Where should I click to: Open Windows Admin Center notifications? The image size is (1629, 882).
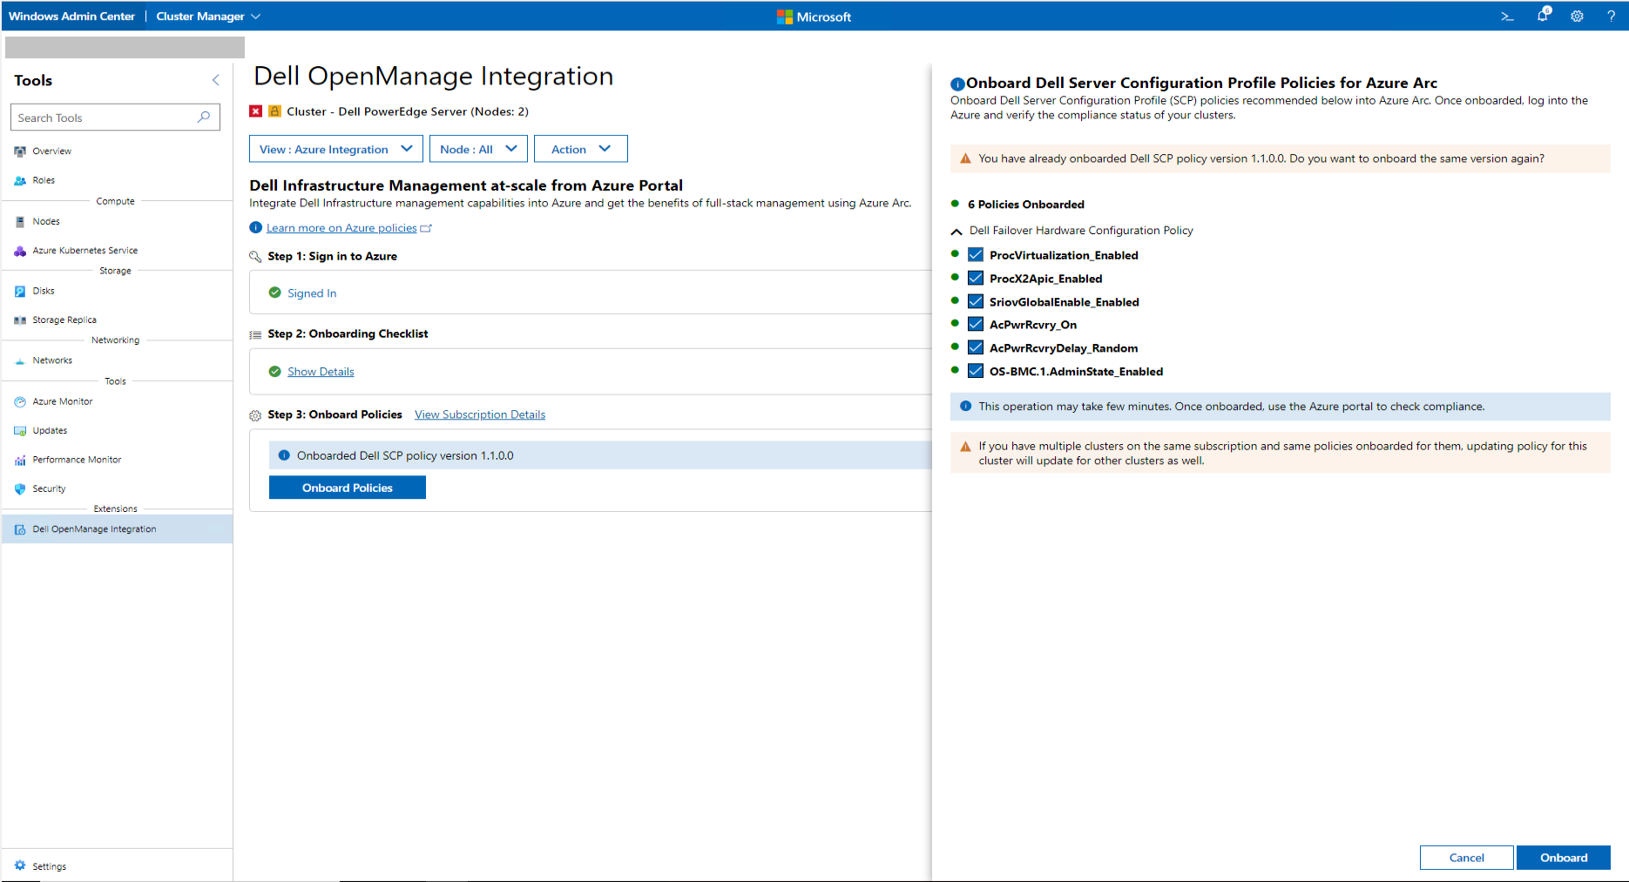tap(1542, 16)
